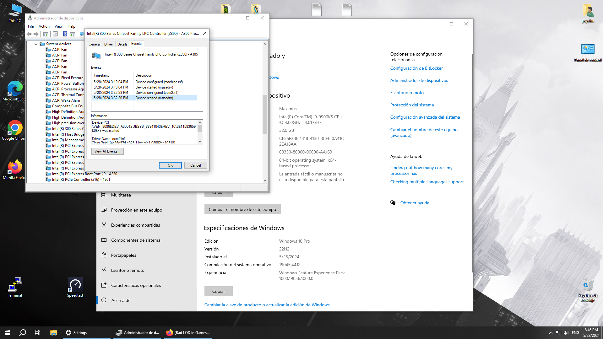Screen dimensions: 603x339
Task: Select the Device configured (oem2.inf) event row
Action: pyautogui.click(x=144, y=93)
